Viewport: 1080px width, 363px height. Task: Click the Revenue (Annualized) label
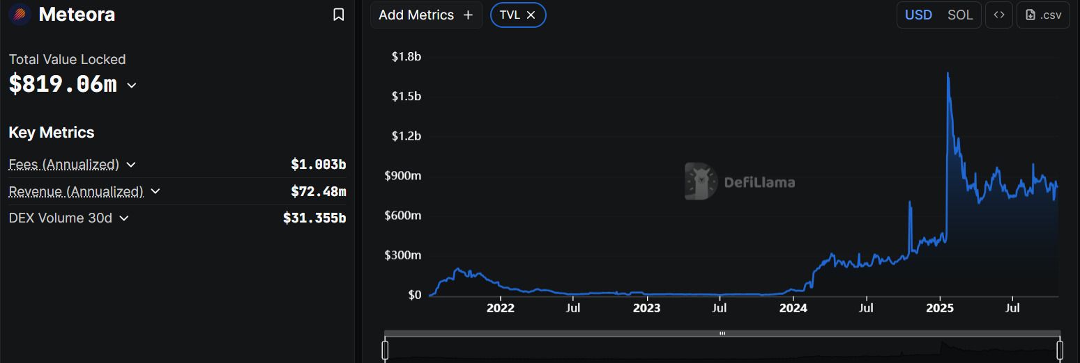[75, 191]
